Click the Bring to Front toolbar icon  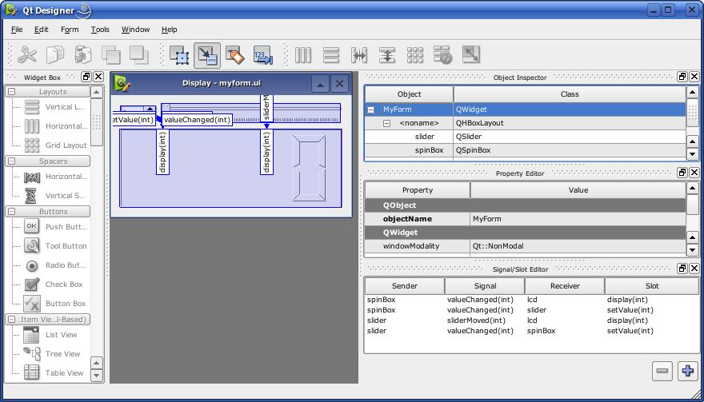138,55
